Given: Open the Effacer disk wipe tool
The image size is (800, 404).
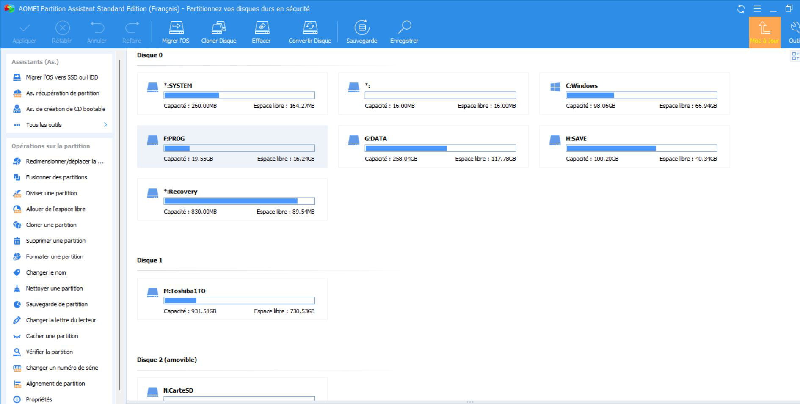Looking at the screenshot, I should [261, 32].
